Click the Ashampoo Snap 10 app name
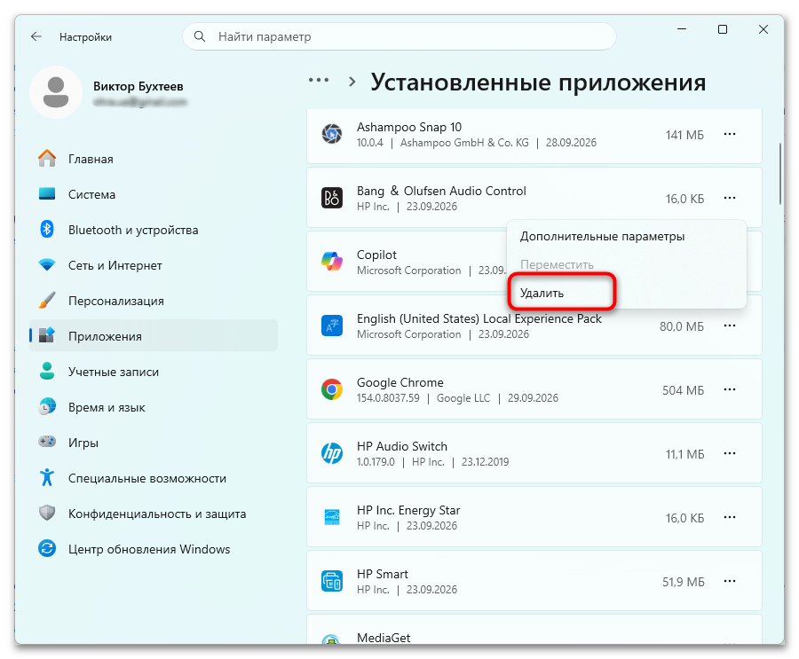 pyautogui.click(x=409, y=127)
